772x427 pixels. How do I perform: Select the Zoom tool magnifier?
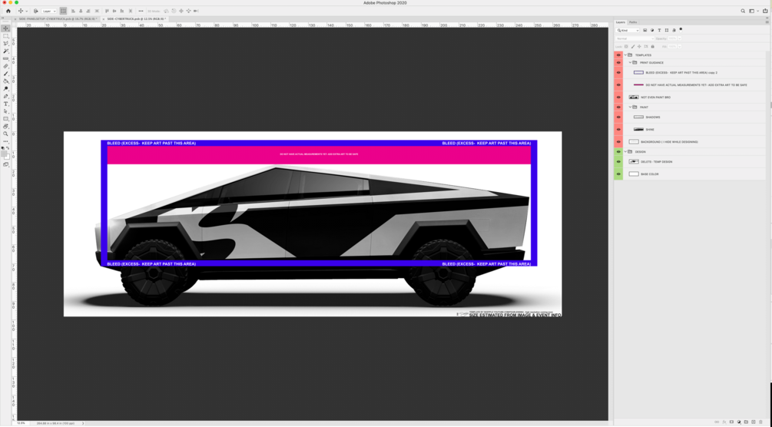coord(6,134)
